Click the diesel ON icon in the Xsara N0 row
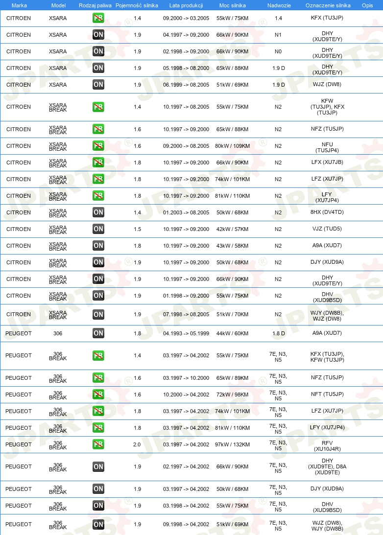This screenshot has width=383, height=535. click(x=98, y=51)
